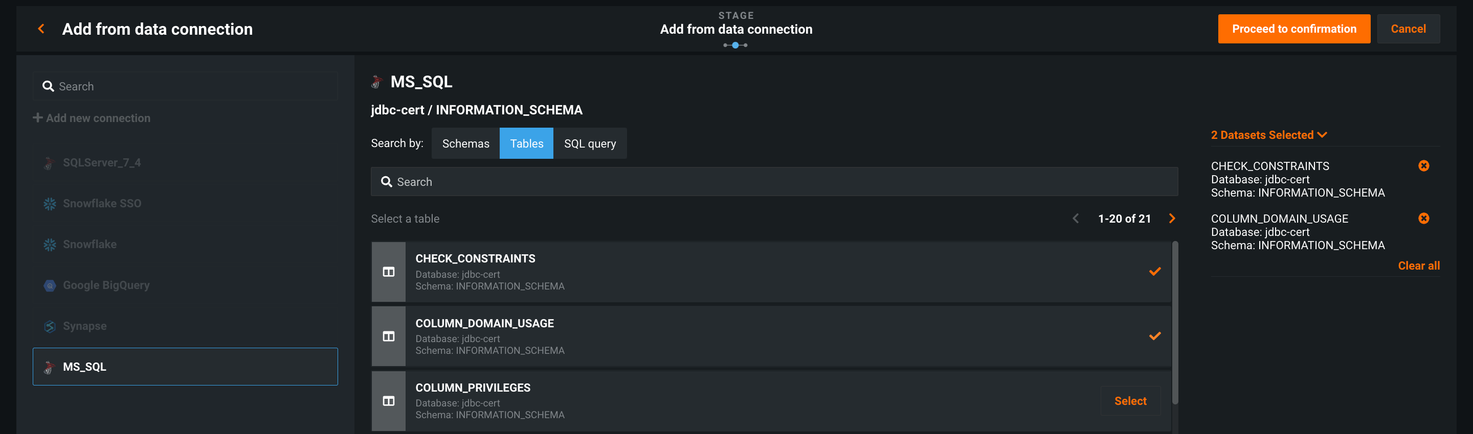This screenshot has height=434, width=1473.
Task: Deselect the CHECK_CONSTRAINTS checkmark
Action: point(1154,271)
